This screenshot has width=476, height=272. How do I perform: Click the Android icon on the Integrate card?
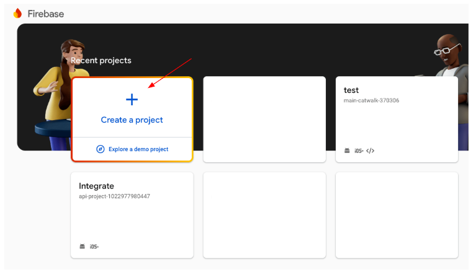click(x=82, y=246)
